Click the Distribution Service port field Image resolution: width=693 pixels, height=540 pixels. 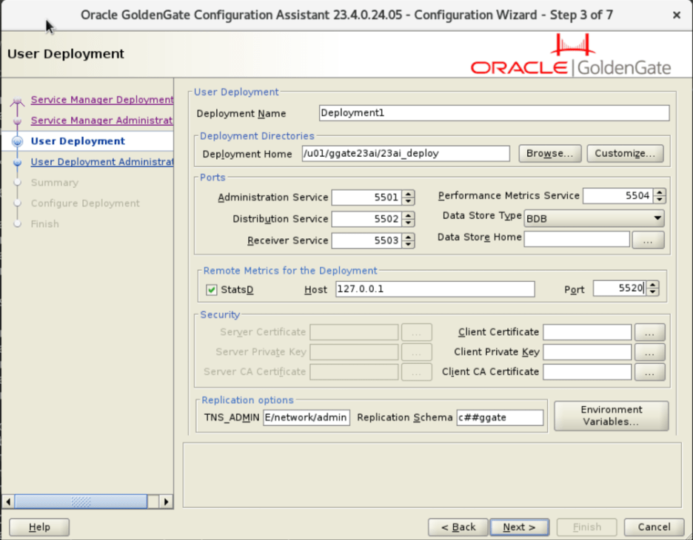[x=366, y=219]
